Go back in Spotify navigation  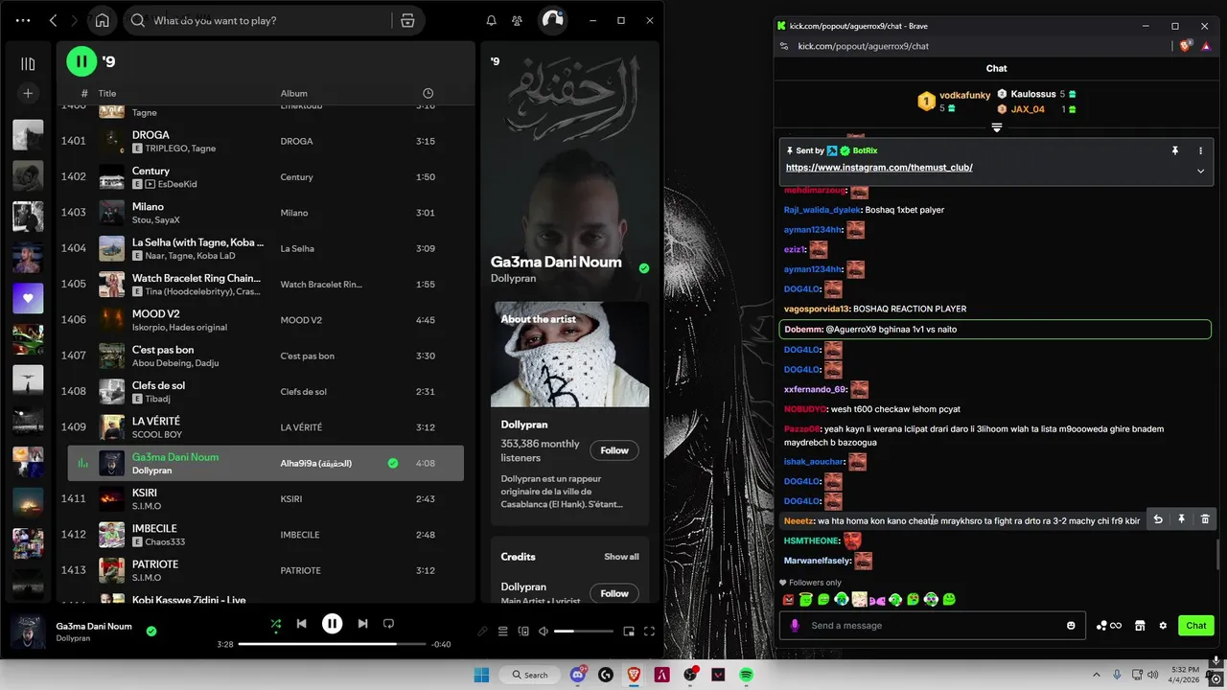click(x=53, y=20)
